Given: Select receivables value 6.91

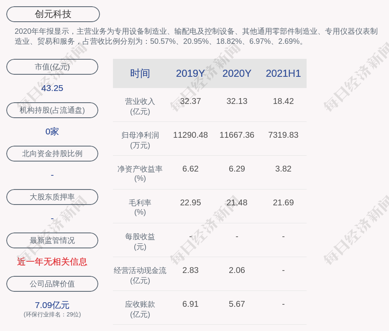Looking at the screenshot, I should click(190, 304).
